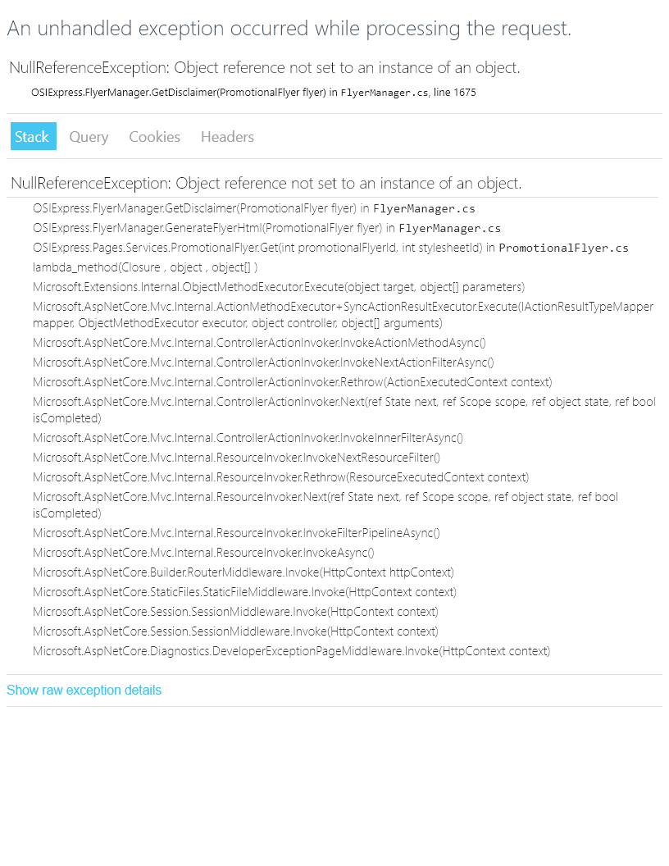This screenshot has height=866, width=669.
Task: Select the RouterMiddleware.Invoke frame
Action: pyautogui.click(x=243, y=572)
